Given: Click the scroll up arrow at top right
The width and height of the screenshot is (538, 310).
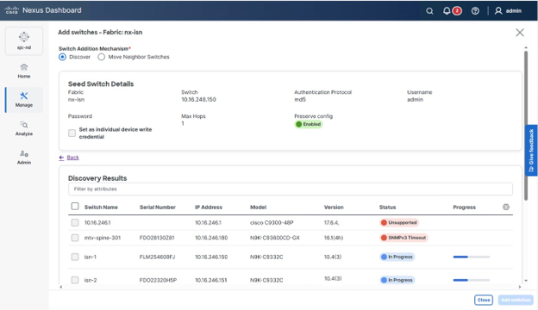Looking at the screenshot, I should [x=526, y=47].
